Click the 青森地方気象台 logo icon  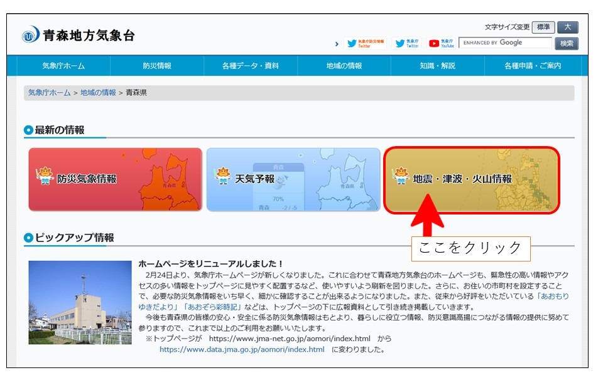(x=31, y=36)
